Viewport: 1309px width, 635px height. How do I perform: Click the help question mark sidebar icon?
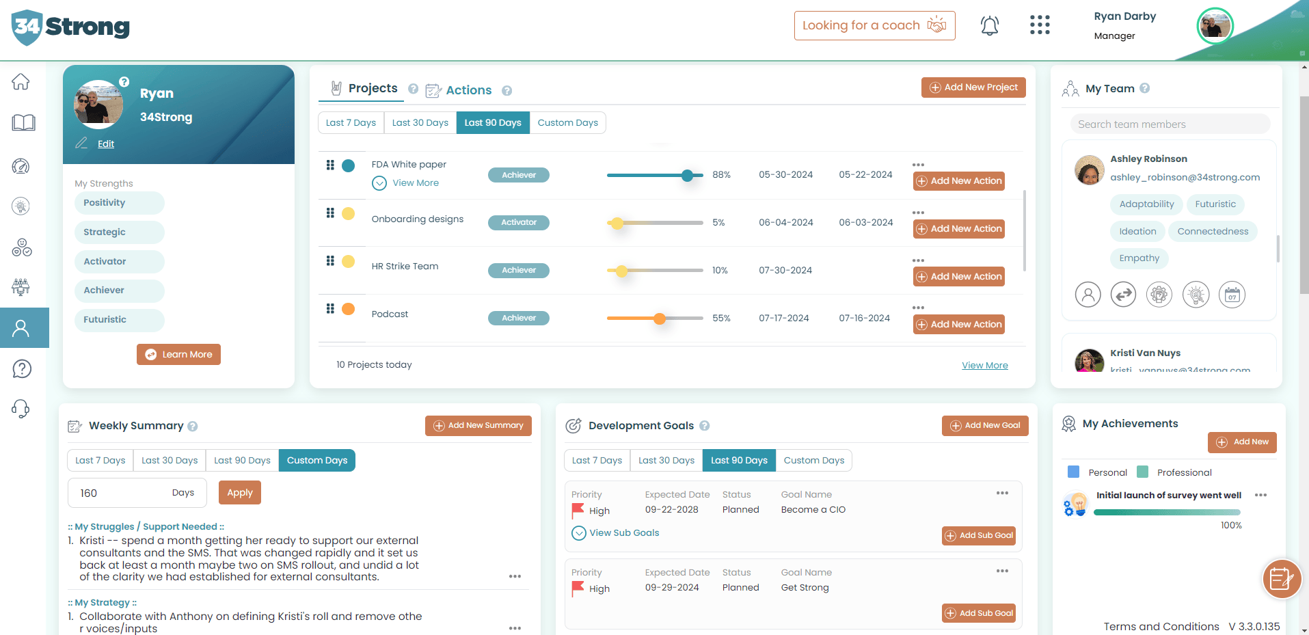click(22, 369)
